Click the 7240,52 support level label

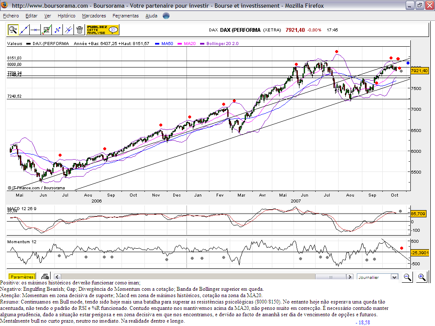tap(14, 96)
